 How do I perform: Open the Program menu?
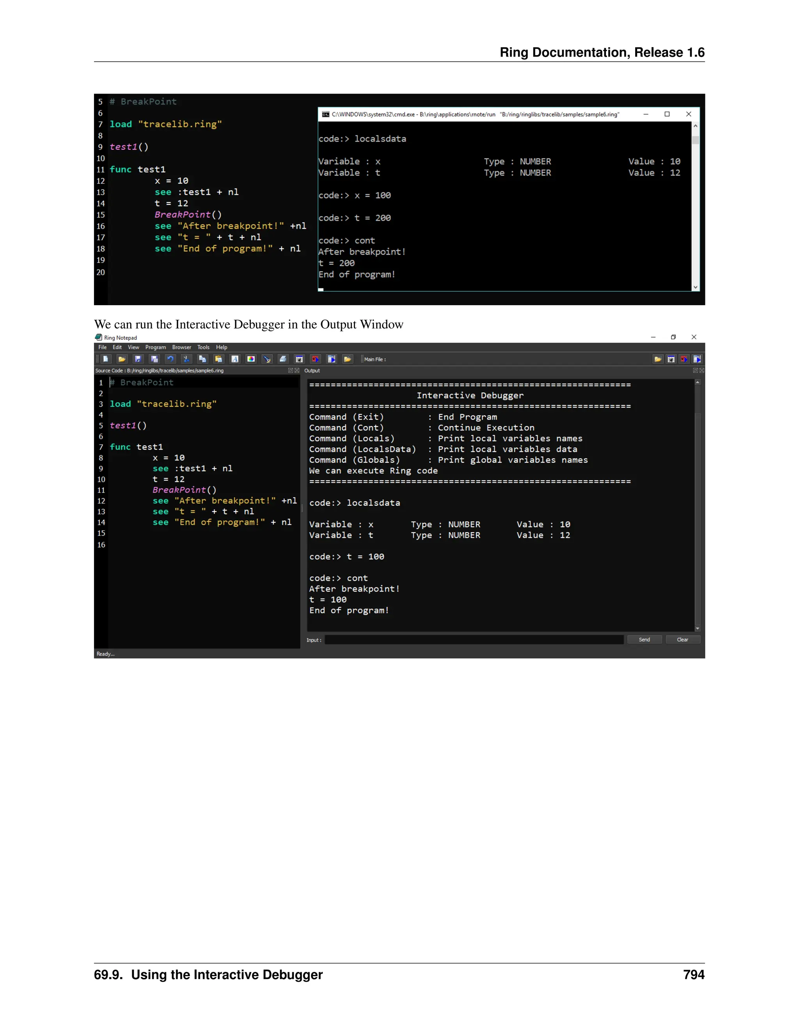(x=156, y=347)
